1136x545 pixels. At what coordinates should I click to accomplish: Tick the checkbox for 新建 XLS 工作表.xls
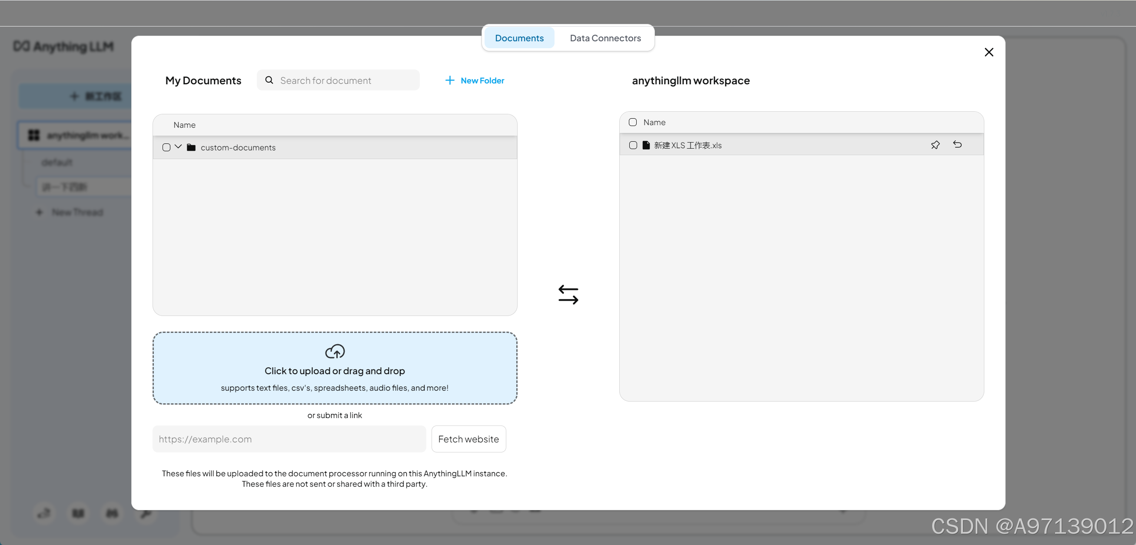(633, 145)
